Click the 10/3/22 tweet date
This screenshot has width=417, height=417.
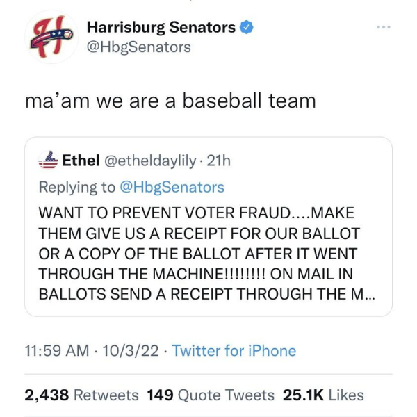pos(131,350)
